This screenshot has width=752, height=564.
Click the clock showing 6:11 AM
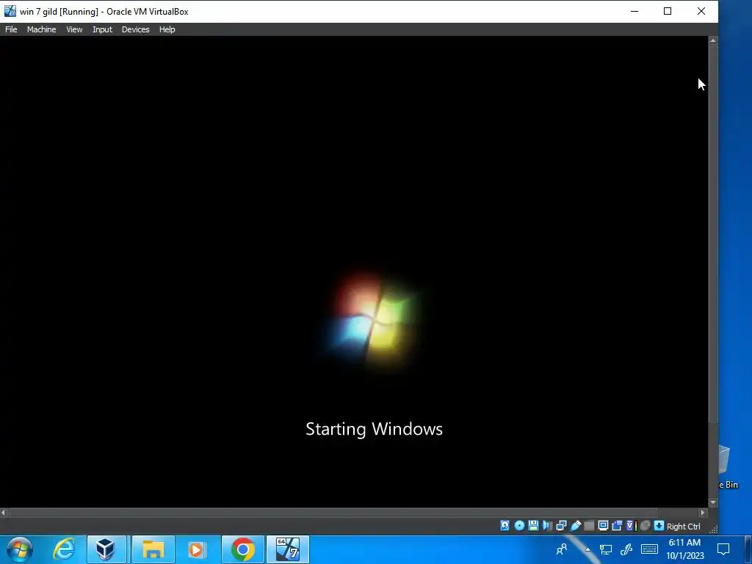[x=685, y=549]
